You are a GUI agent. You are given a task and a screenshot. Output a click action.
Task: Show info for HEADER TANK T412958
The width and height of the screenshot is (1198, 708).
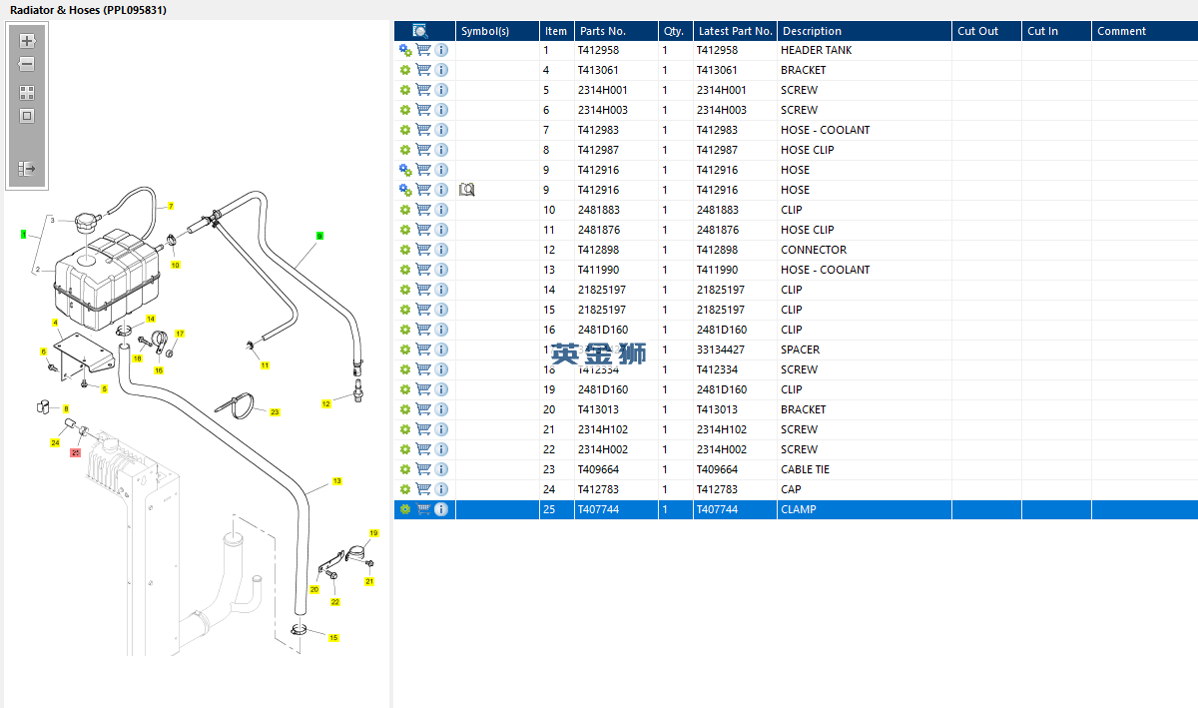coord(441,50)
